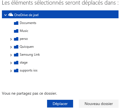Expand the supports ios folder chevron
The width and height of the screenshot is (124, 108).
pyautogui.click(x=11, y=71)
